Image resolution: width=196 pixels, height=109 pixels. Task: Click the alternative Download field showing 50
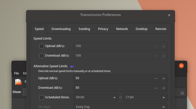(x=113, y=88)
